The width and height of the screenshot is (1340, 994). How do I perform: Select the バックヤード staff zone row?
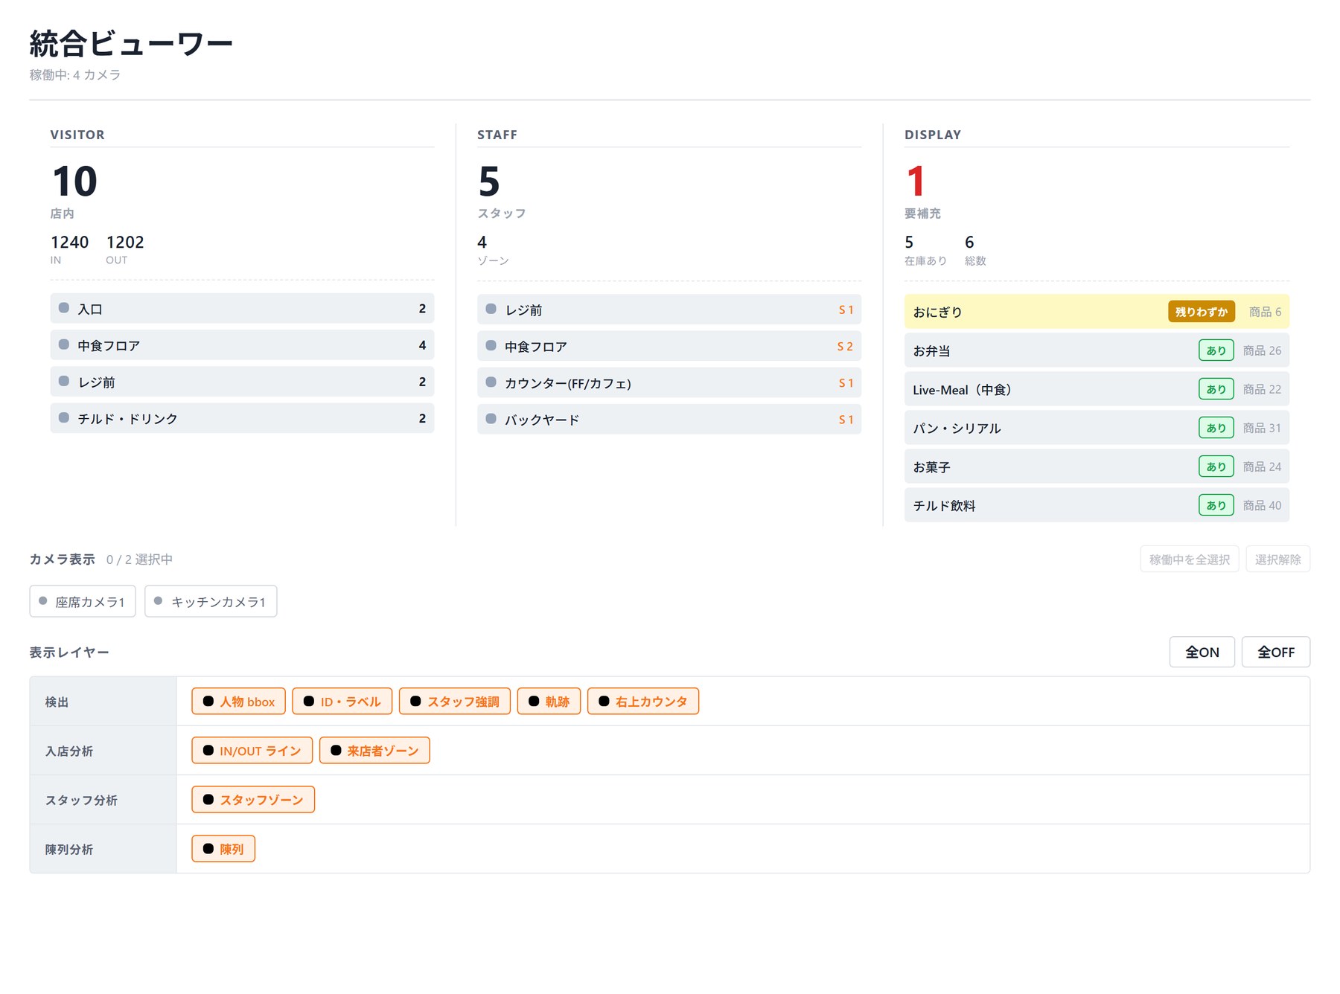pyautogui.click(x=669, y=419)
